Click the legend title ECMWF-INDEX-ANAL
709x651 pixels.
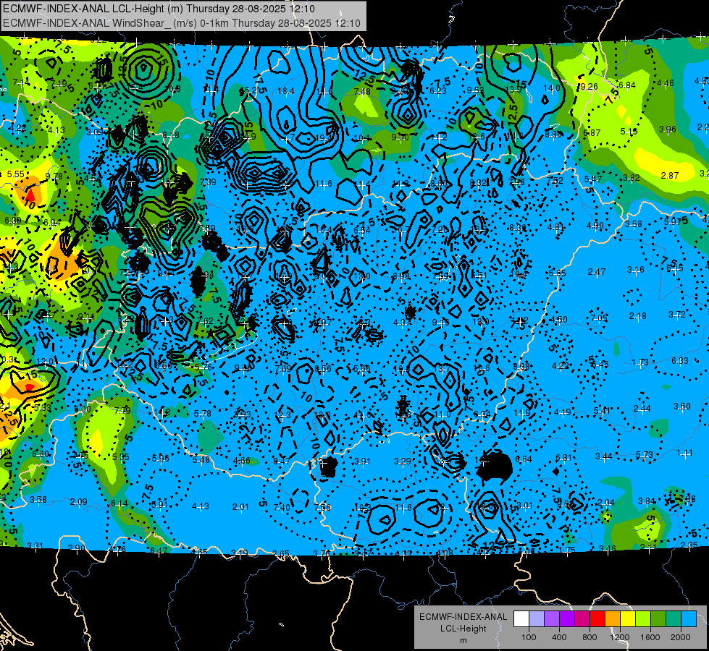pyautogui.click(x=463, y=617)
